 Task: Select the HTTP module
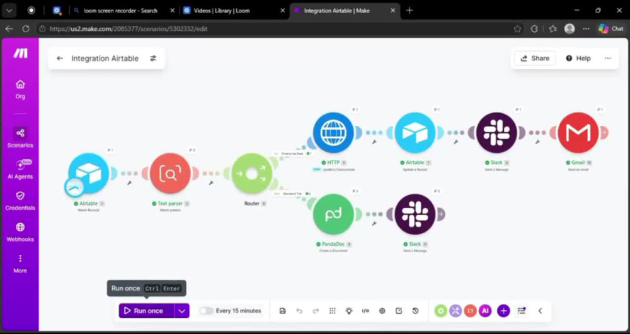[333, 132]
